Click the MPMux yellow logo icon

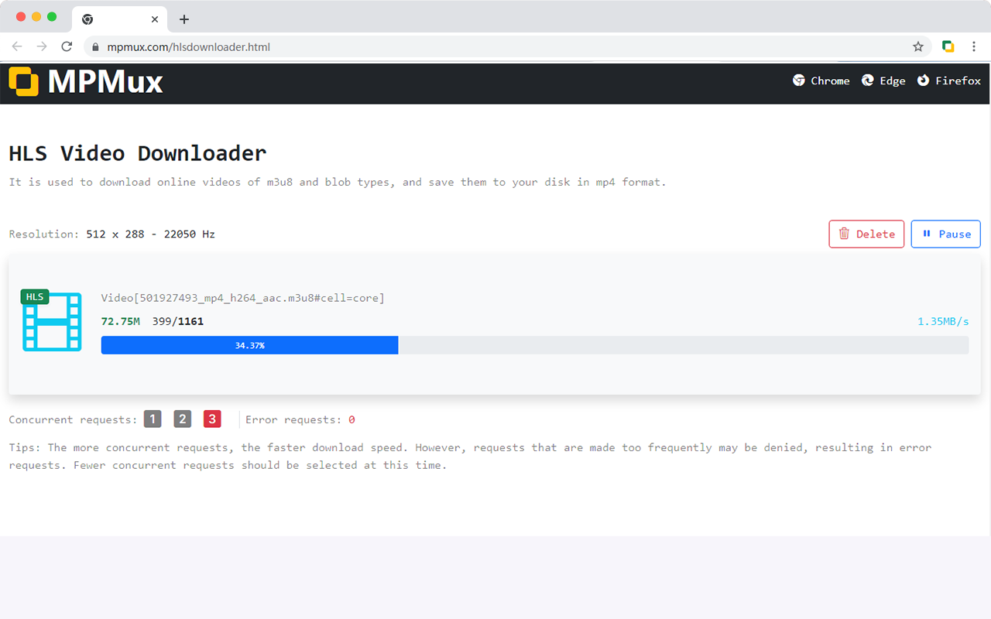click(x=23, y=81)
